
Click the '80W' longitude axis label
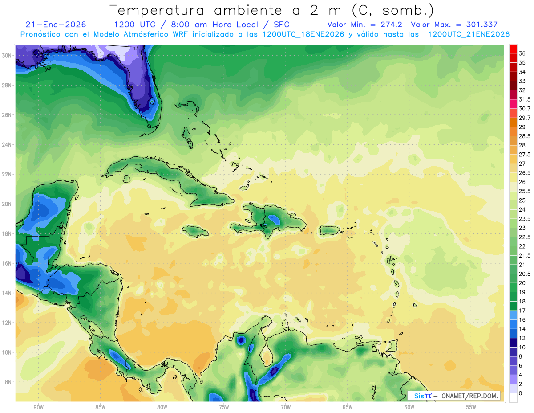[162, 407]
